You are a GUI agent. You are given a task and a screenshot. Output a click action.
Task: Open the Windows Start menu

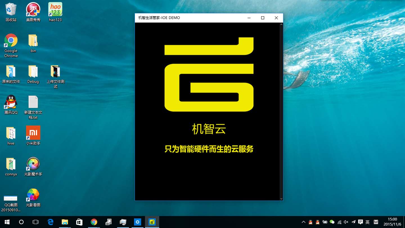coord(7,222)
